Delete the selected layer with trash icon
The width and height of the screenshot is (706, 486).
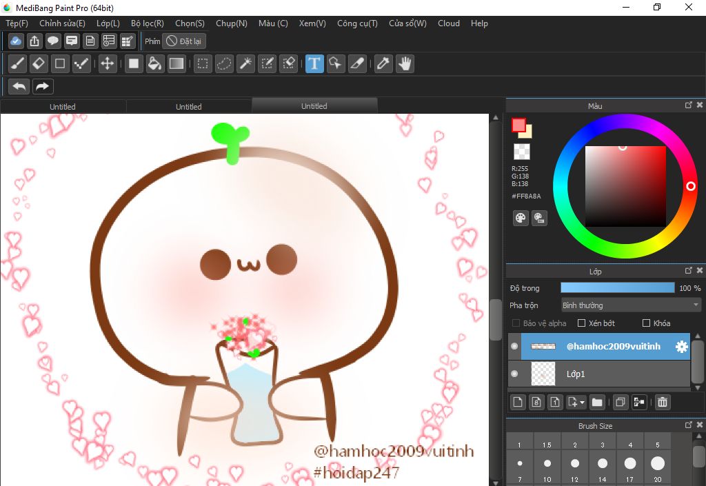[663, 402]
